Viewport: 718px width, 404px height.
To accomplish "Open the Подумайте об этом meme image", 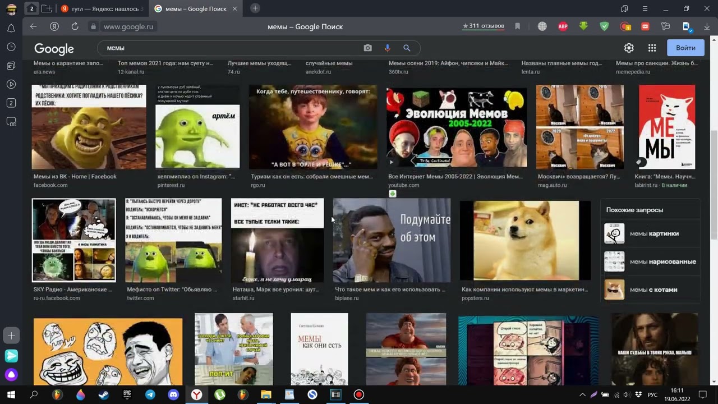I will coord(392,240).
